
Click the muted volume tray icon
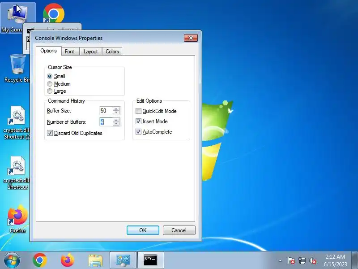point(313,260)
